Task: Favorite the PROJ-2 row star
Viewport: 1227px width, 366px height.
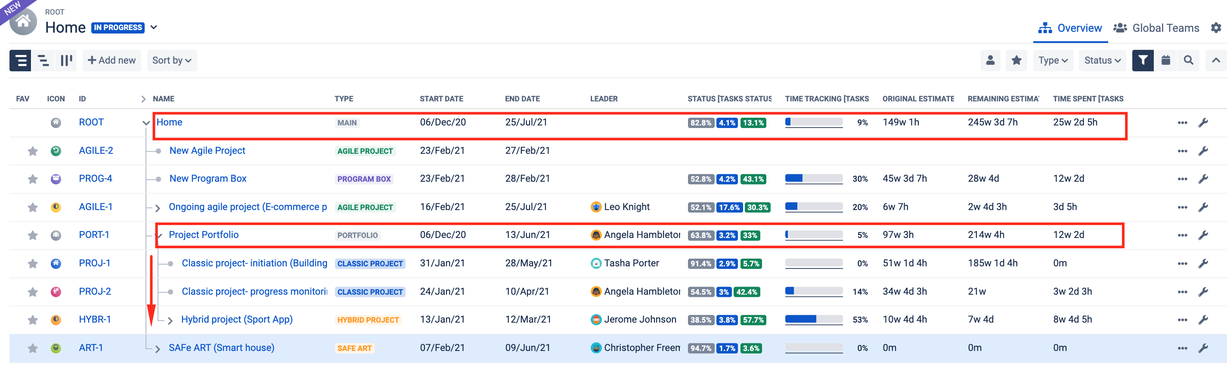Action: [x=32, y=292]
